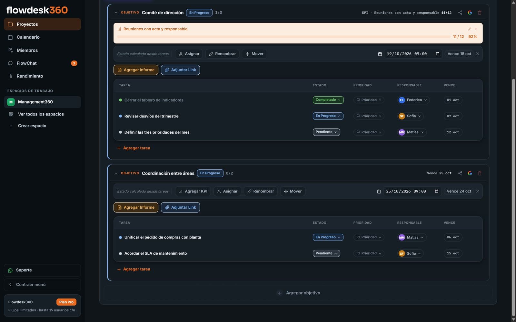Open En Progreso status dropdown for Revisar desvíos
516x322 pixels.
click(328, 116)
